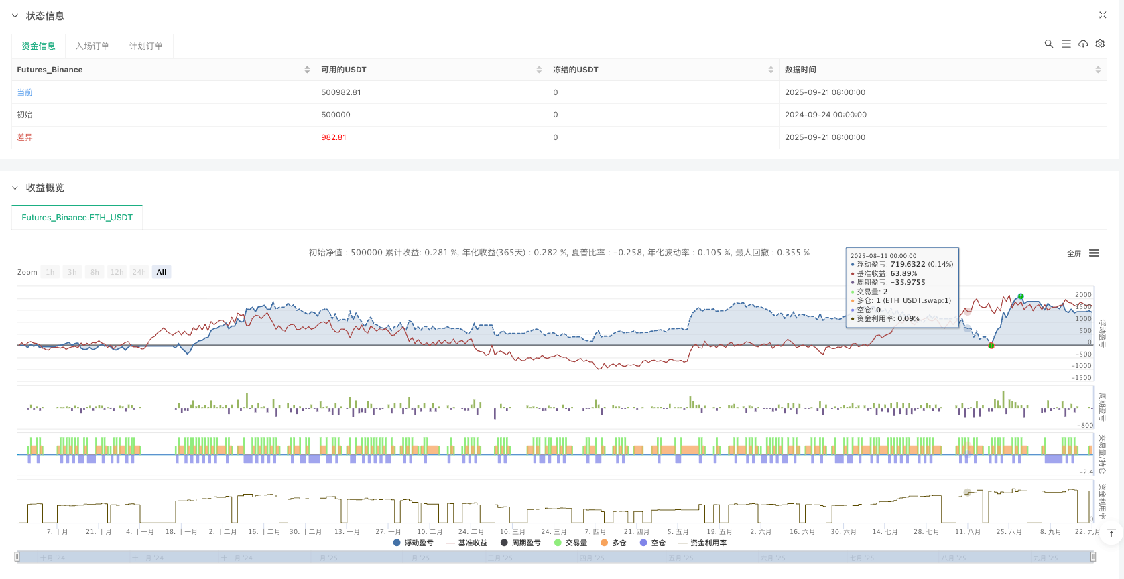Switch to the 入场订单 tab
This screenshot has width=1124, height=579.
[x=92, y=46]
